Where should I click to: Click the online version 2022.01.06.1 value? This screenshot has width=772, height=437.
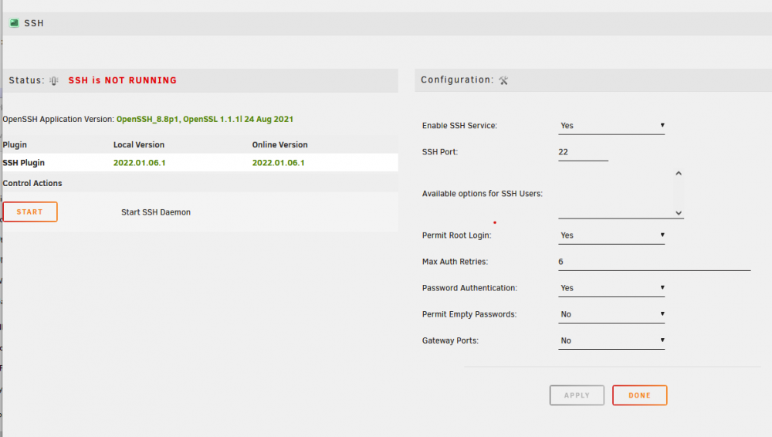point(278,163)
